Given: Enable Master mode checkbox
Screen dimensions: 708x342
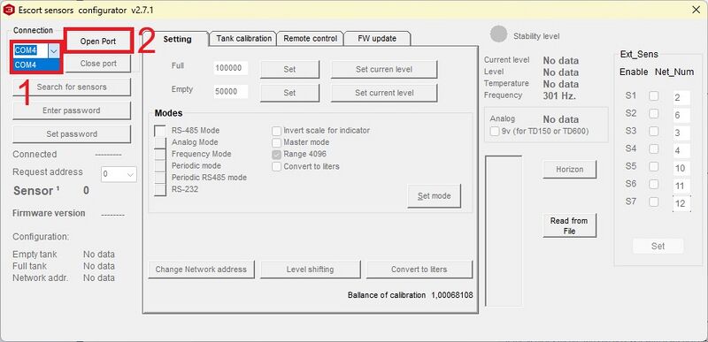Looking at the screenshot, I should click(x=277, y=142).
